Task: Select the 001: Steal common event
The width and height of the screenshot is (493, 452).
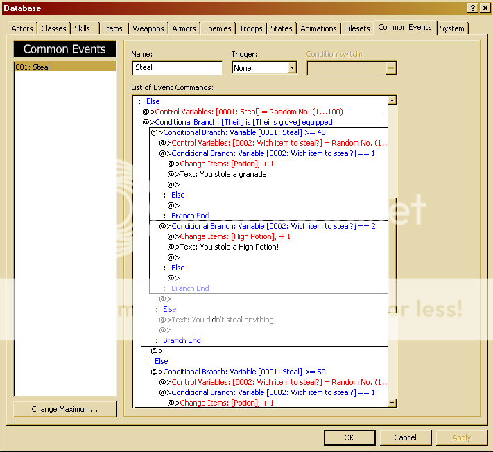Action: (64, 67)
